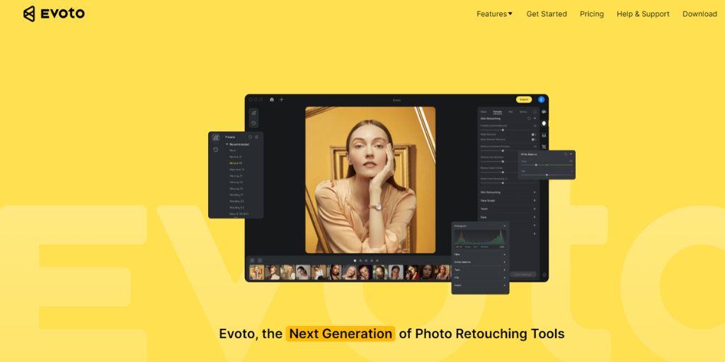
Task: Click the greyed-out button at the right panel bottom
Action: click(x=523, y=274)
